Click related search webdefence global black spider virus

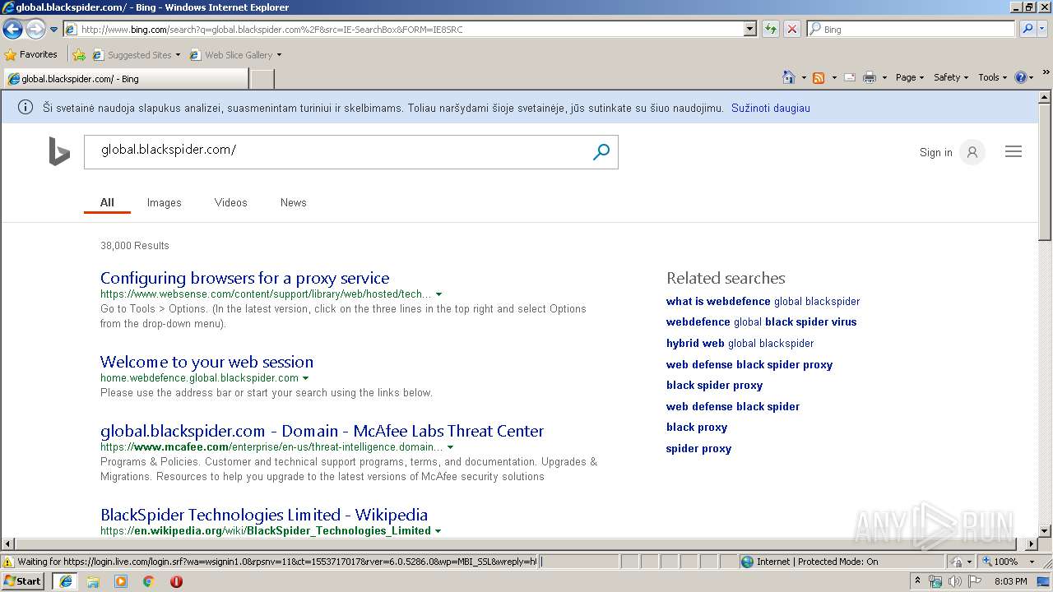761,321
